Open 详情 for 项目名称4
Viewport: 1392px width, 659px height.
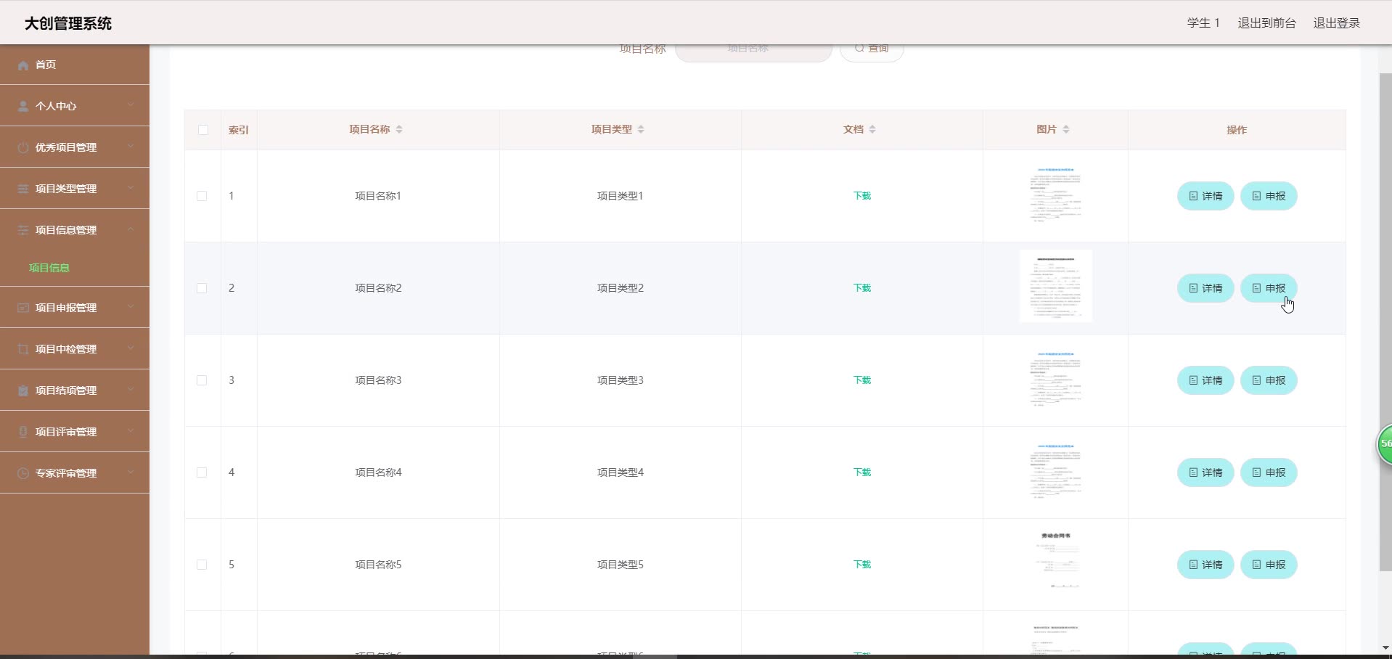tap(1205, 472)
